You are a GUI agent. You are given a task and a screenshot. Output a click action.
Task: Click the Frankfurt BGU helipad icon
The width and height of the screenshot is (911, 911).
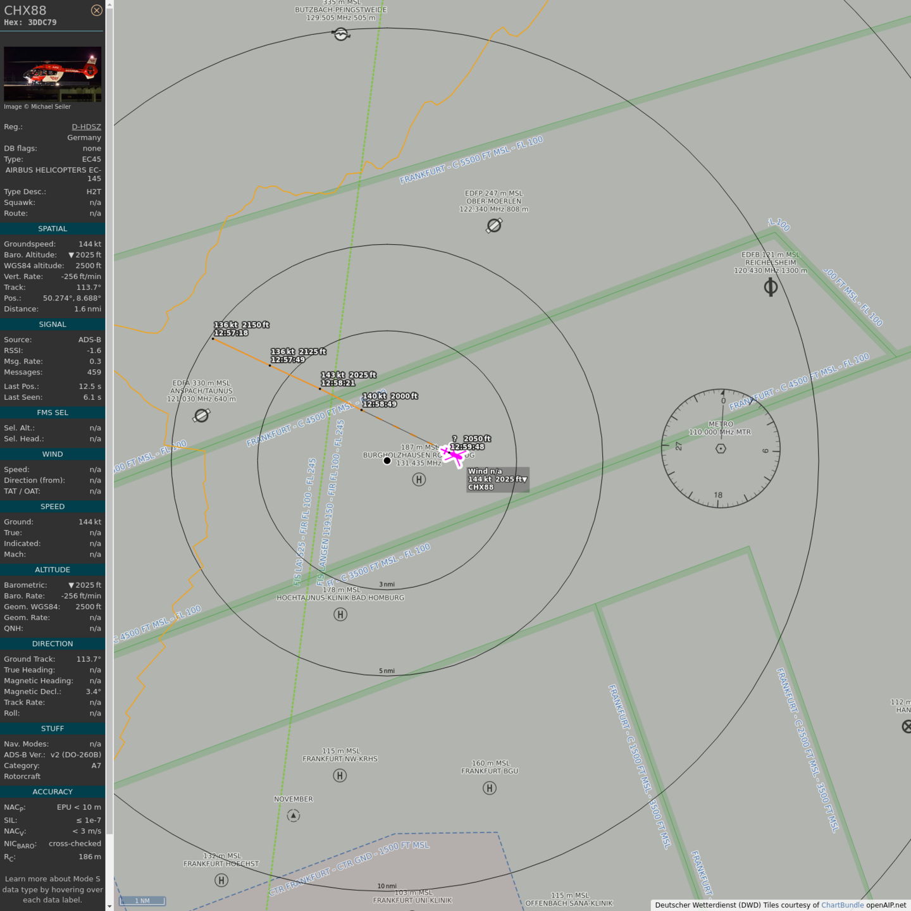tap(490, 788)
